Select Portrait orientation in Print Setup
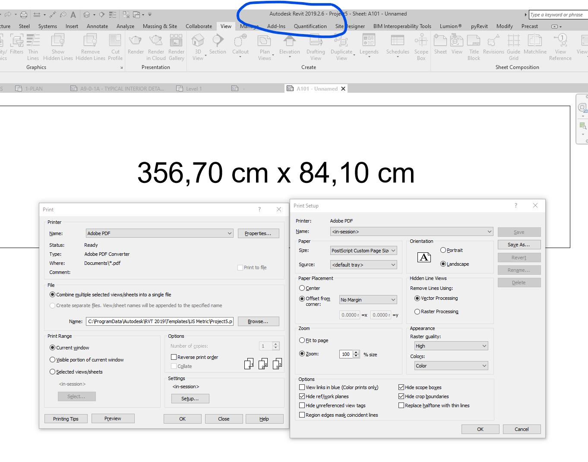This screenshot has height=462, width=588. (x=443, y=250)
